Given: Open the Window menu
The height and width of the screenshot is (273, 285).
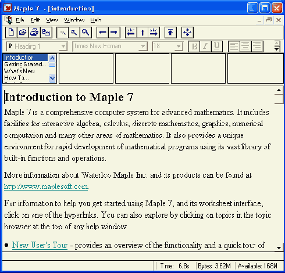Looking at the screenshot, I should coord(74,20).
